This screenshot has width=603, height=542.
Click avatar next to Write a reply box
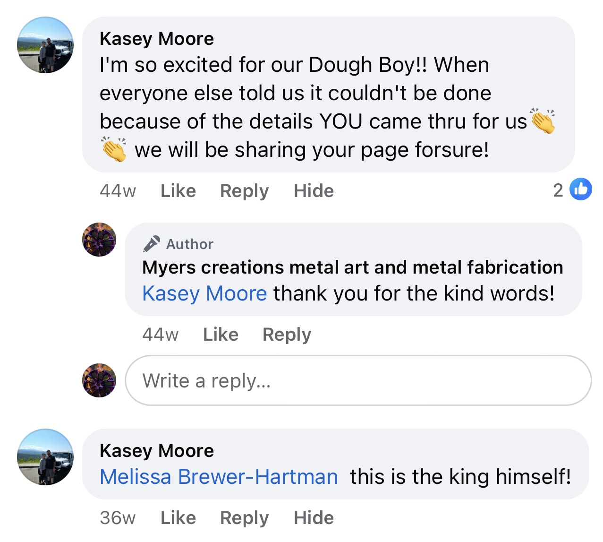point(99,380)
